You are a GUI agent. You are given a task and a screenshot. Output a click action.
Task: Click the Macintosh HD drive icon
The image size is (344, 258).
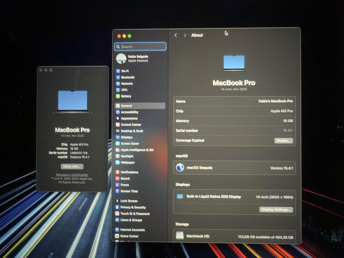click(x=180, y=236)
